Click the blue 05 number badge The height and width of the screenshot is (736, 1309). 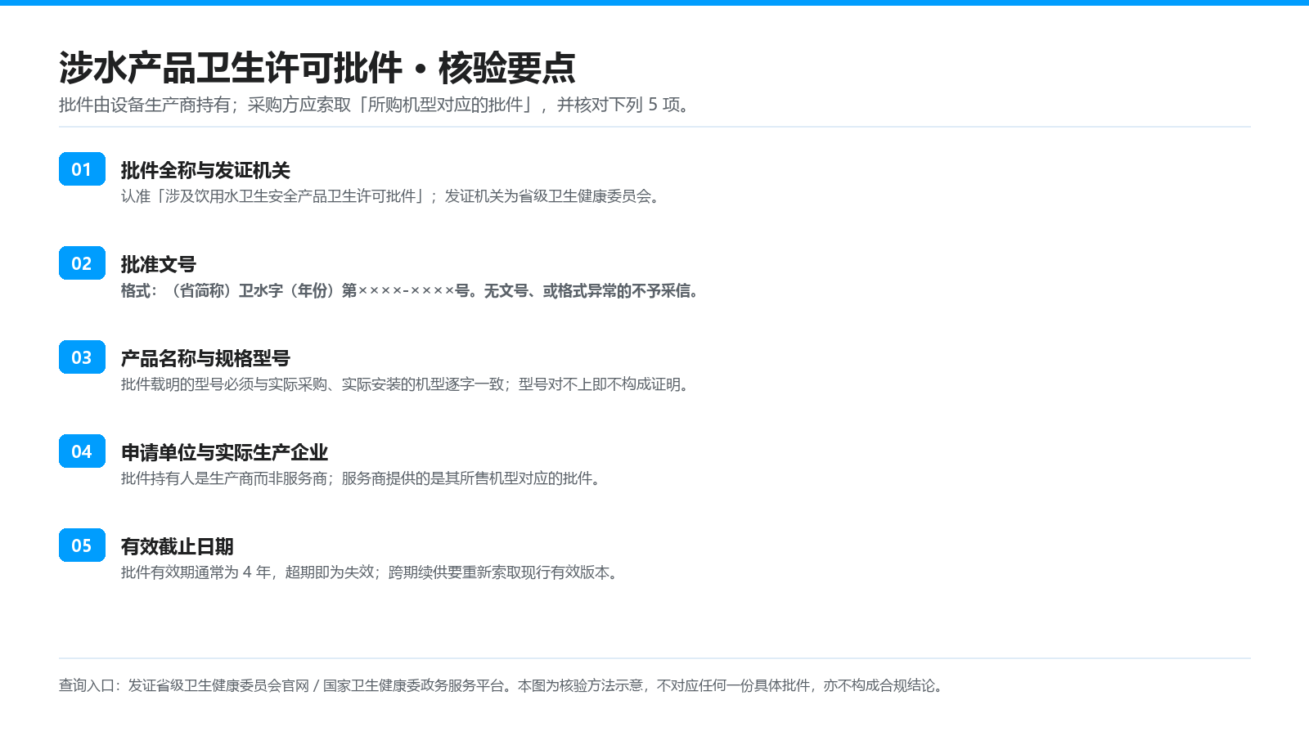(82, 545)
